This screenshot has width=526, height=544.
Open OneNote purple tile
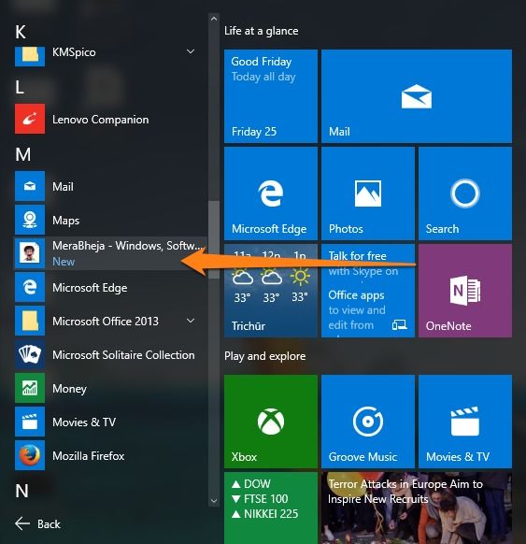pos(465,291)
